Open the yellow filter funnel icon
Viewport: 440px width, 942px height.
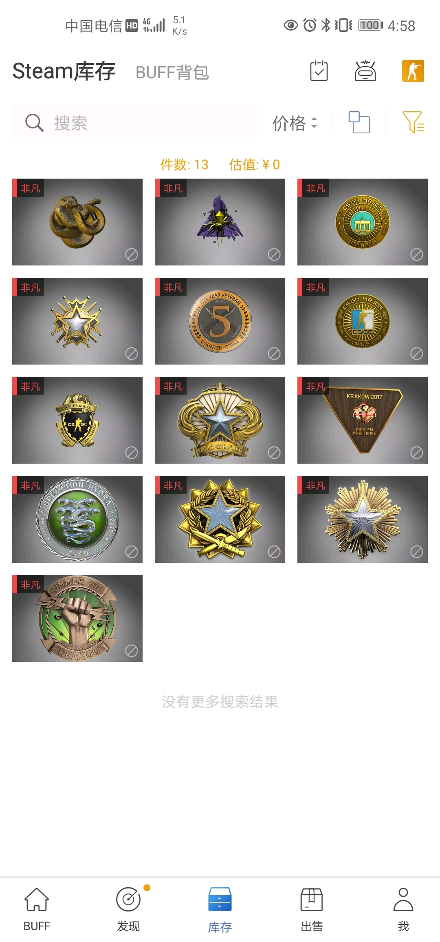tap(413, 122)
